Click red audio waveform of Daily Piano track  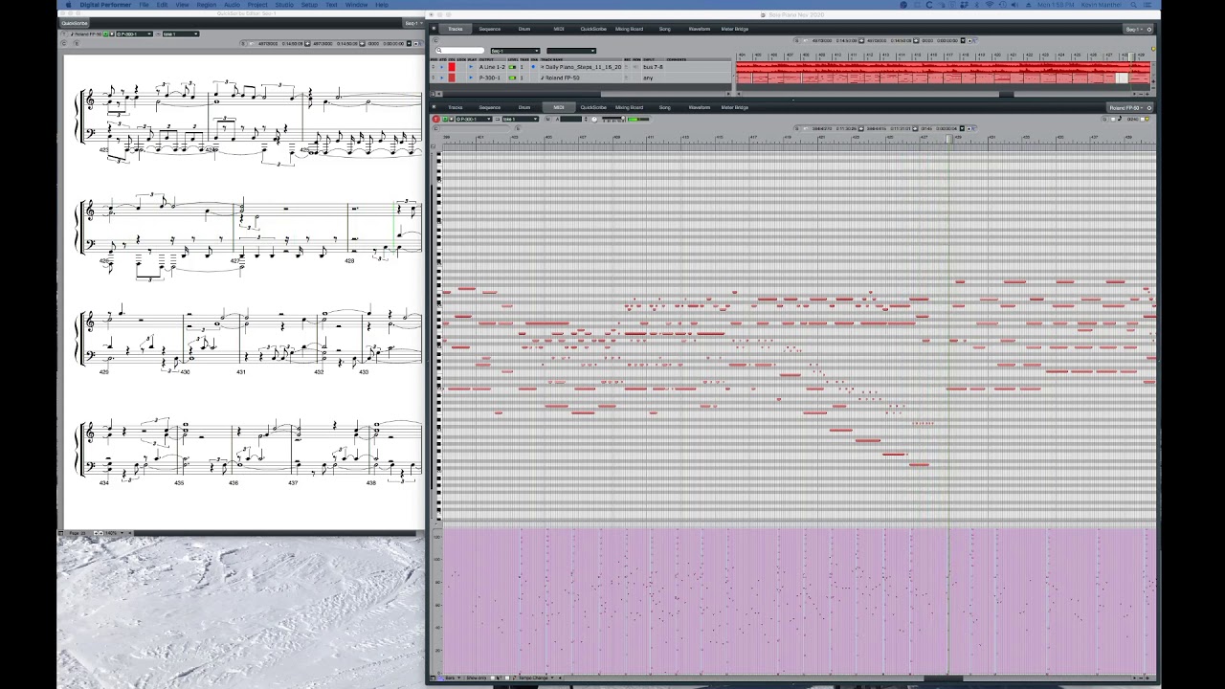click(943, 67)
